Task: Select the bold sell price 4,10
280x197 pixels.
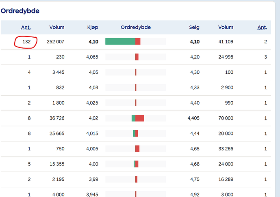Action: click(194, 42)
